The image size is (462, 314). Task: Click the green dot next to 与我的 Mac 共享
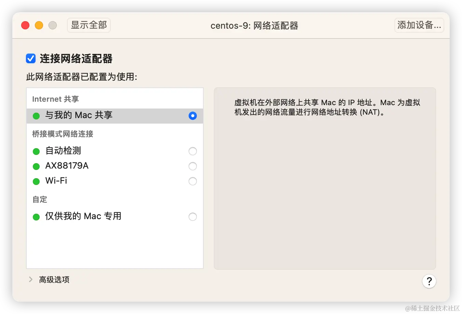coord(36,116)
